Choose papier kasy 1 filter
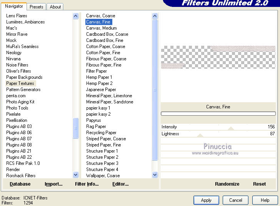This screenshot has width=280, height=206. tap(98, 108)
